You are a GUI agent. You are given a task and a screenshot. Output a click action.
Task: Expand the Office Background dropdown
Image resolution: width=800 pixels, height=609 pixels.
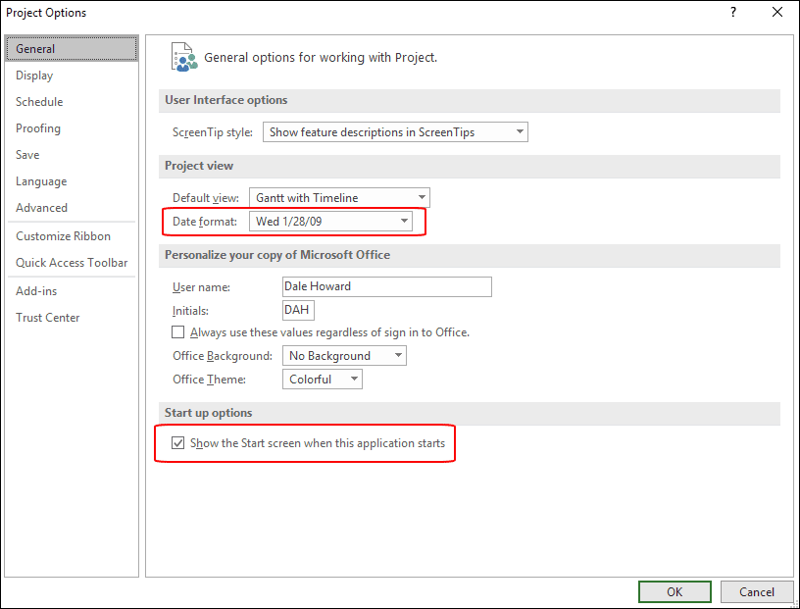344,356
